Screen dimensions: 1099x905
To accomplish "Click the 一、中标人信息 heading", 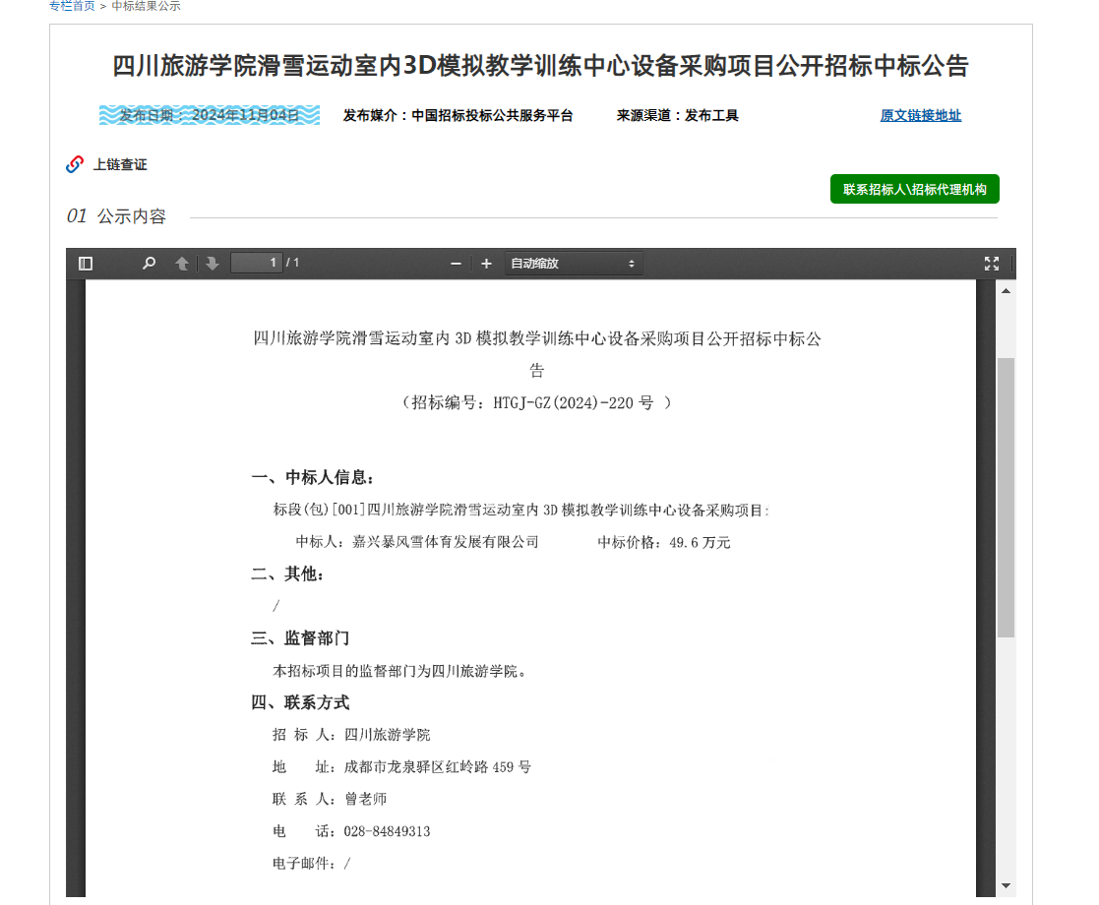I will point(313,477).
